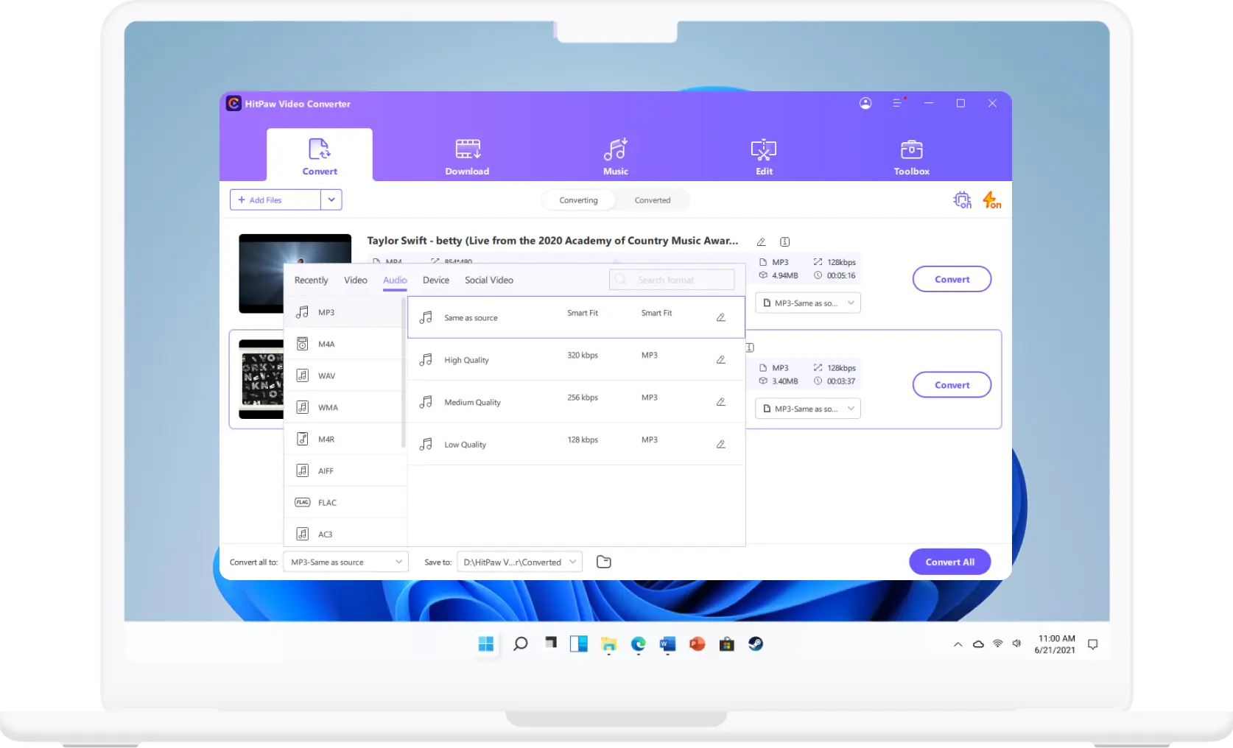
Task: Open the output folder icon
Action: click(x=604, y=562)
